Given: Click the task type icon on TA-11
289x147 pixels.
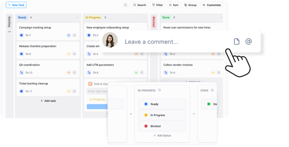Looking at the screenshot, I should point(21,91).
